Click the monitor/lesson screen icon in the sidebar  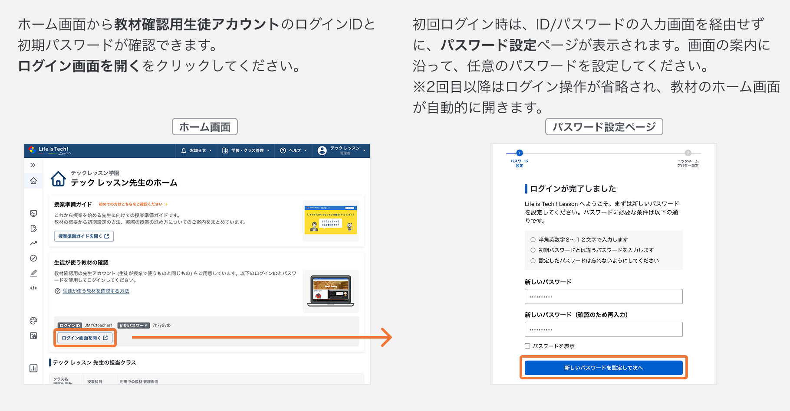pos(33,213)
